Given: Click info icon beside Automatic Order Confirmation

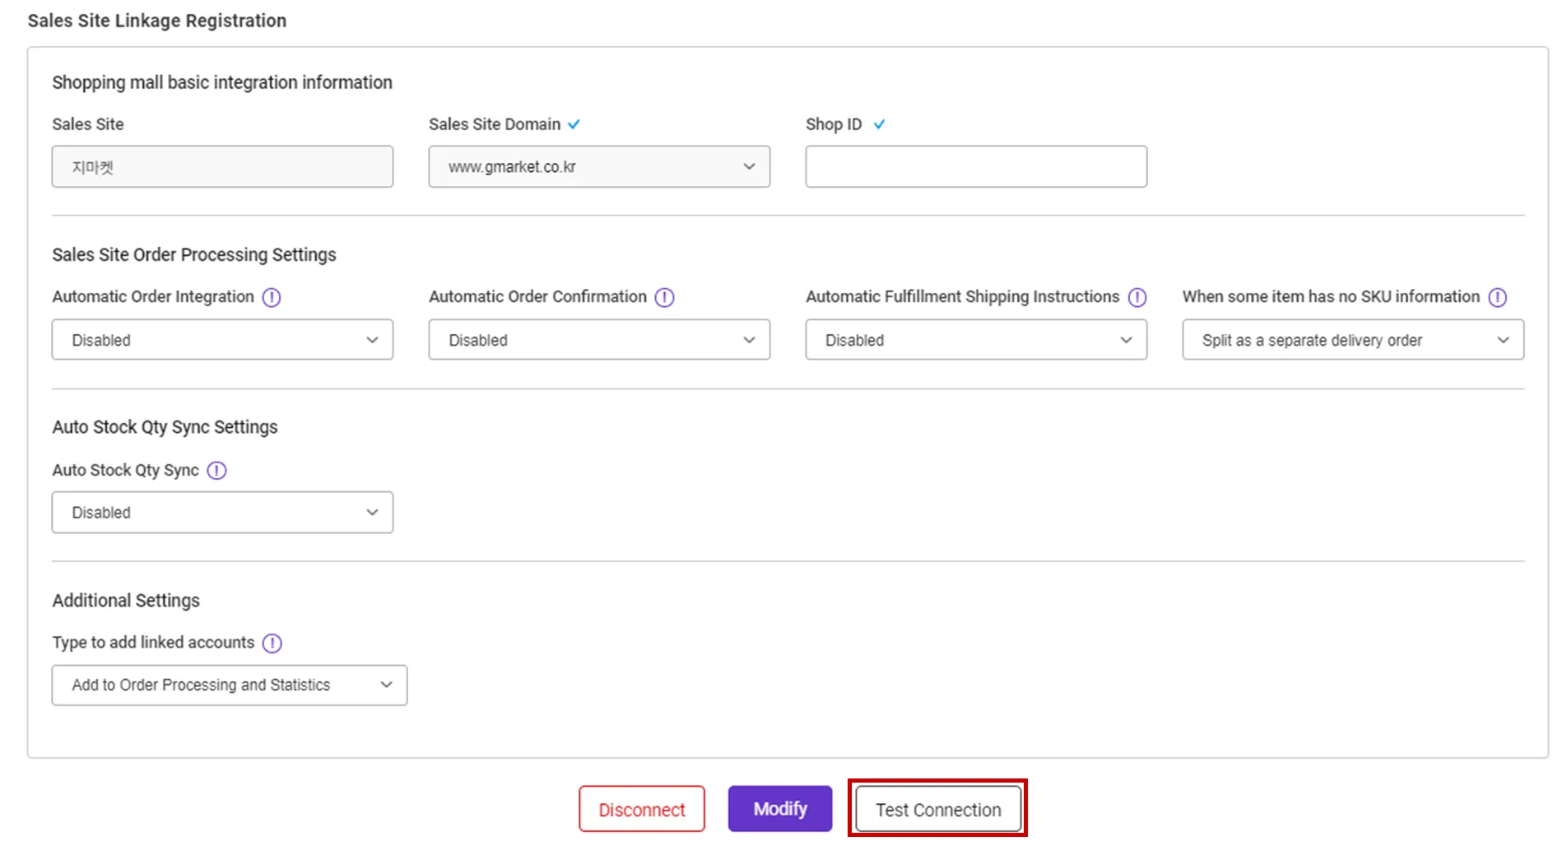Looking at the screenshot, I should coord(664,297).
